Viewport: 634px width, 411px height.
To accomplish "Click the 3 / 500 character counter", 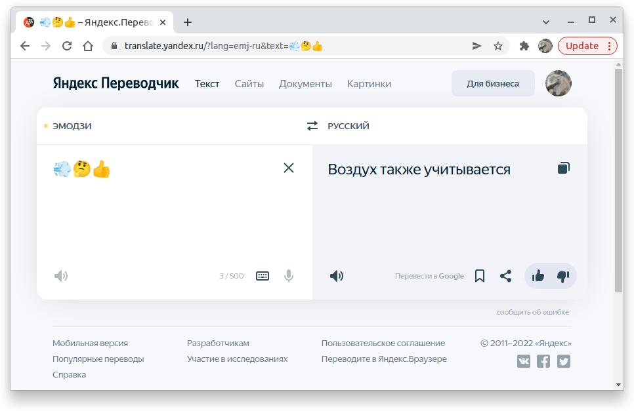I will click(x=232, y=276).
